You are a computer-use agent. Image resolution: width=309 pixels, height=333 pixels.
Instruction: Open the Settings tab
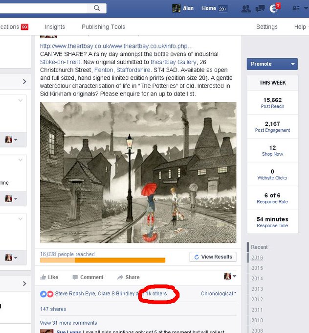(267, 27)
